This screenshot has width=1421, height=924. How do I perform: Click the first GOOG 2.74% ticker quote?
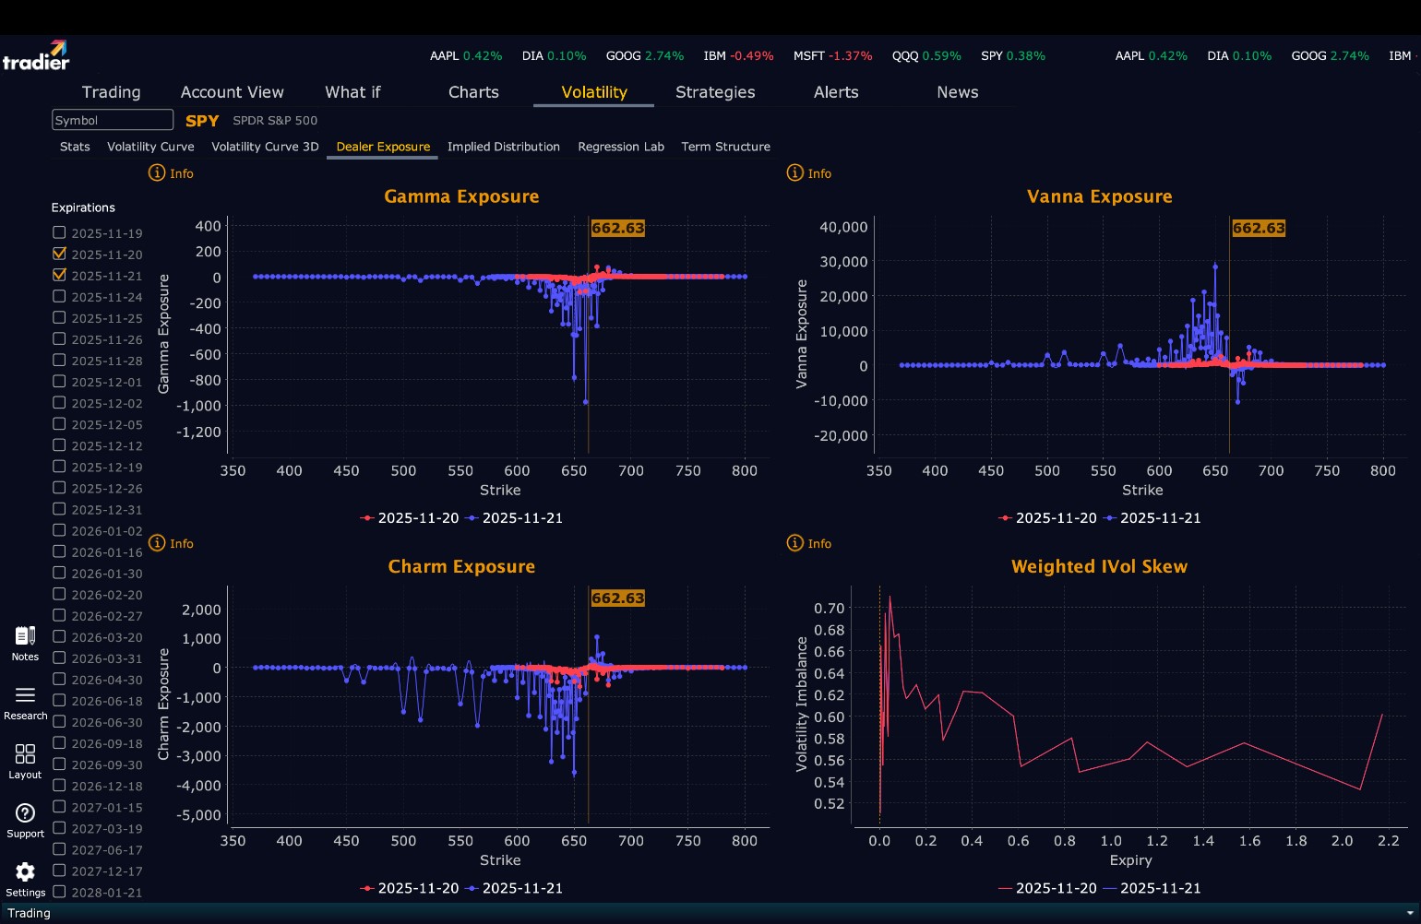(x=645, y=56)
